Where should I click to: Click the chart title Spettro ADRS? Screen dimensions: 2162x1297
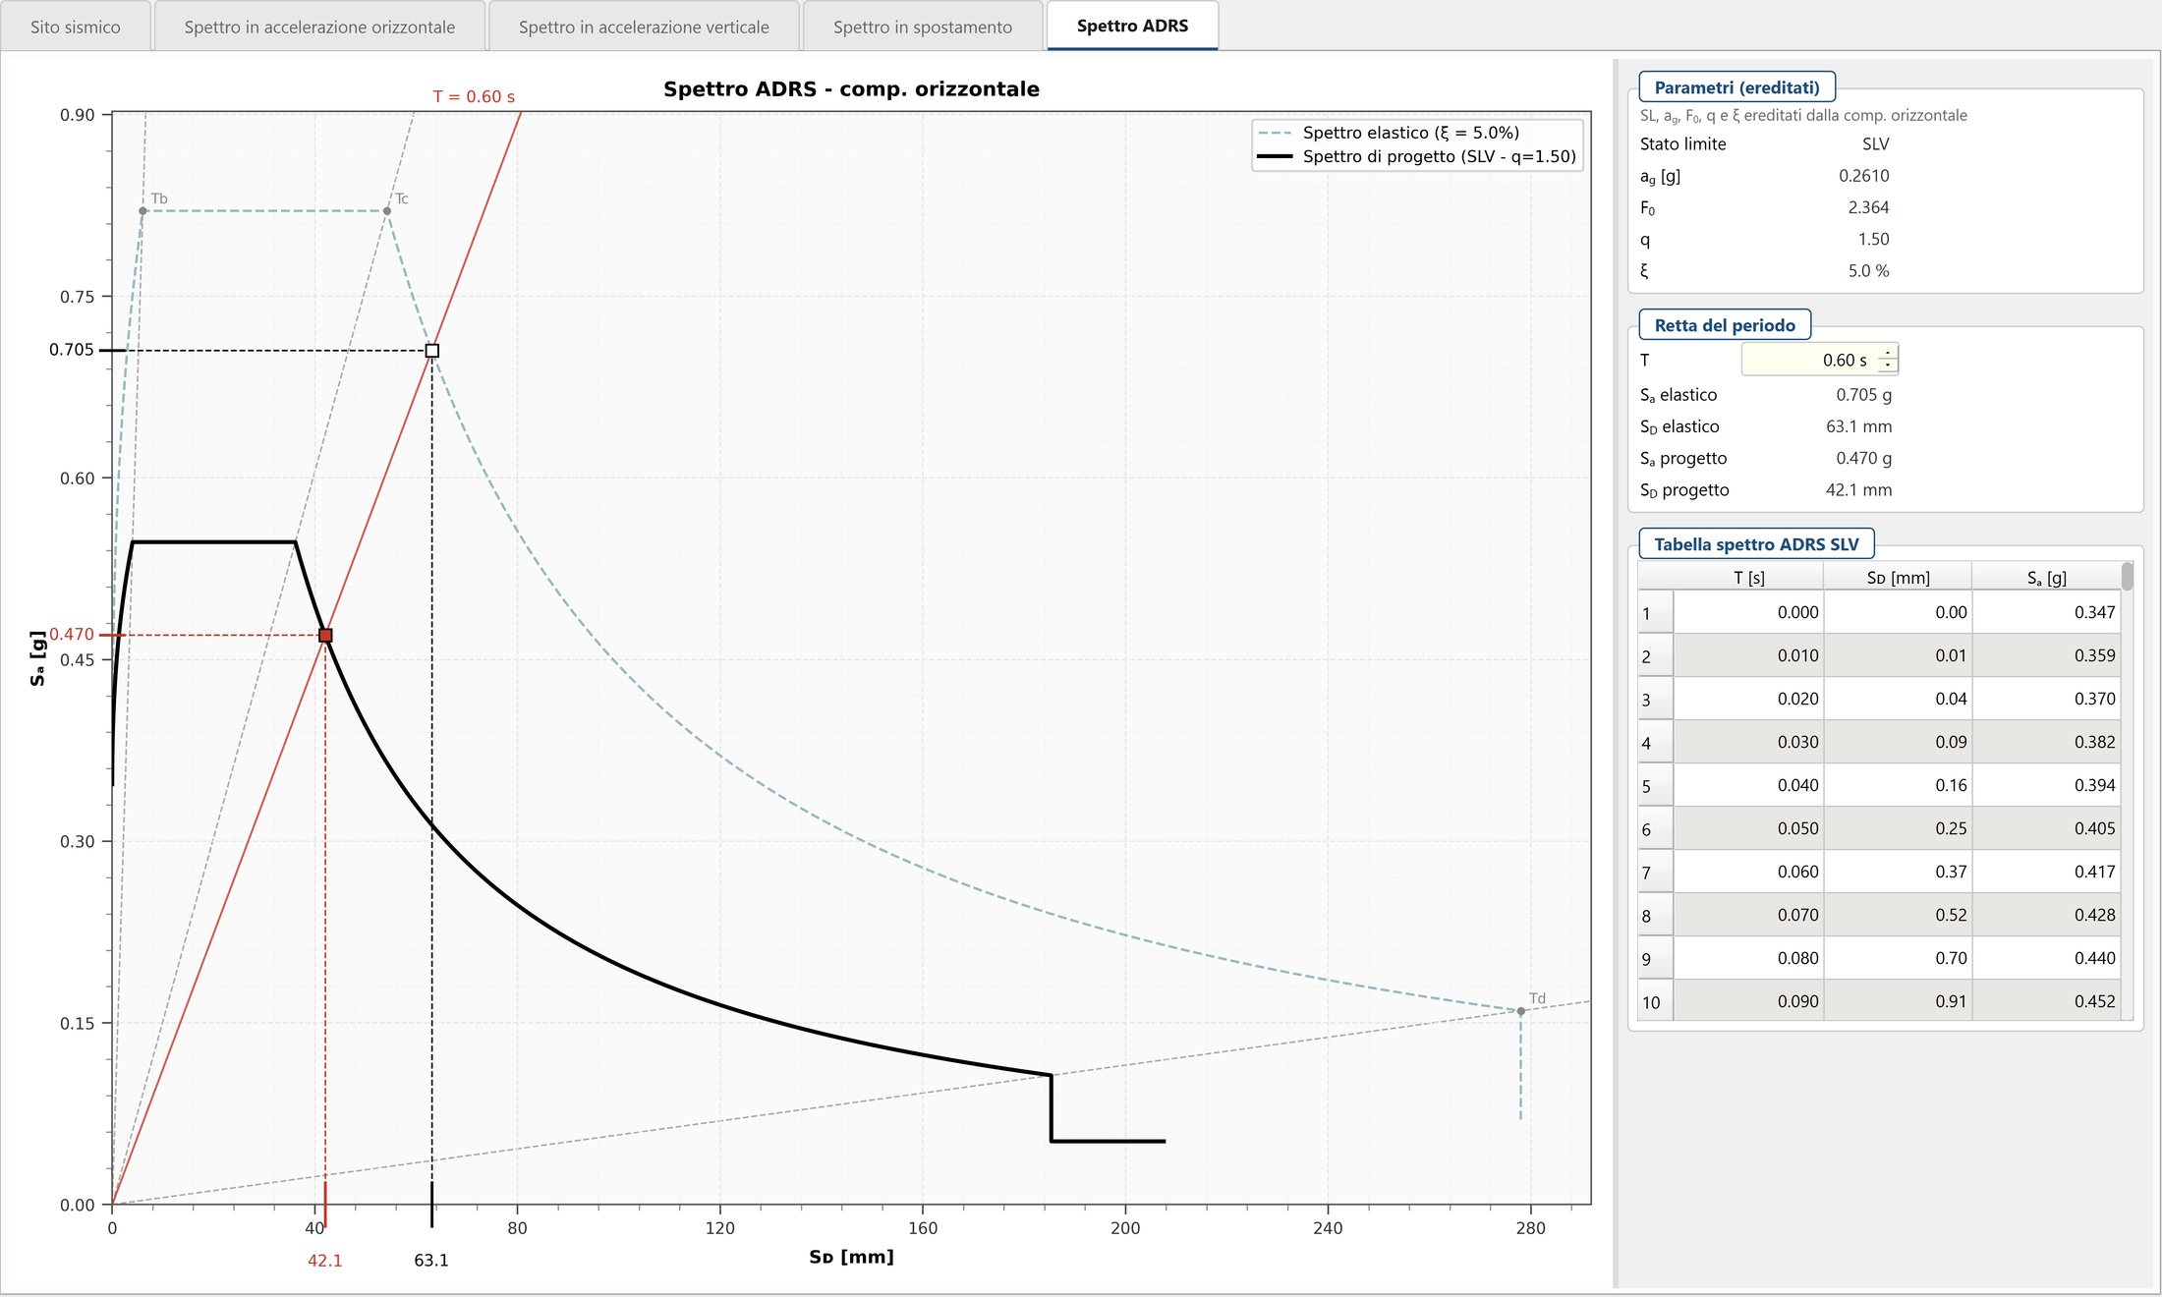pyautogui.click(x=851, y=88)
